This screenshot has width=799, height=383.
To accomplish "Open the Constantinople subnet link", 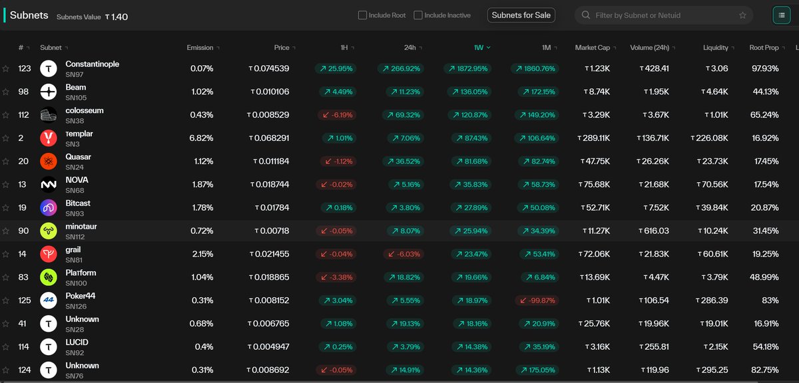I will [x=92, y=64].
